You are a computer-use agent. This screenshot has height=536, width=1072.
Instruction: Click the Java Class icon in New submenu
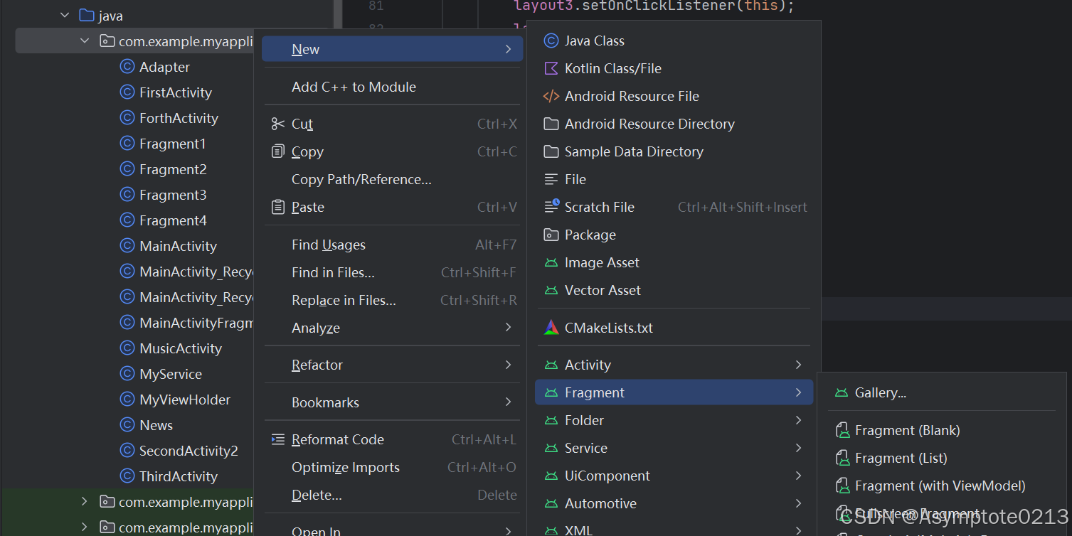551,41
